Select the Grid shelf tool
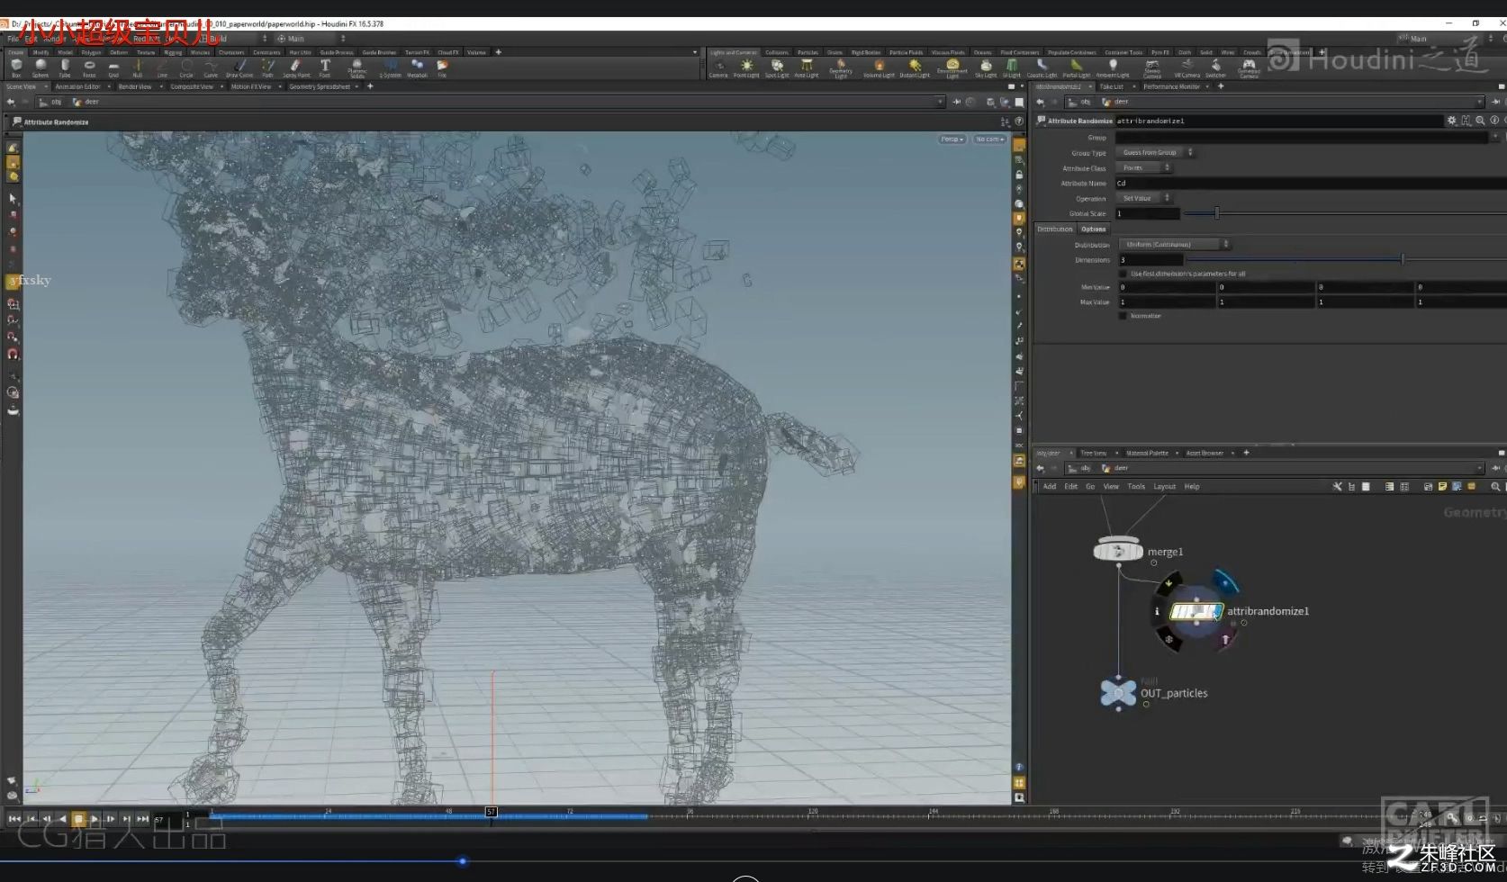Image resolution: width=1507 pixels, height=882 pixels. click(113, 68)
